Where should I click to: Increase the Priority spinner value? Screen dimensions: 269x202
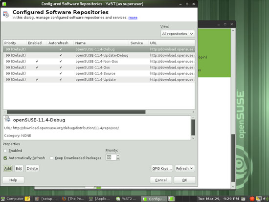(118, 156)
